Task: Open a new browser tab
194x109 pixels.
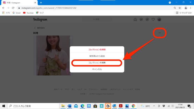Action: click(41, 2)
